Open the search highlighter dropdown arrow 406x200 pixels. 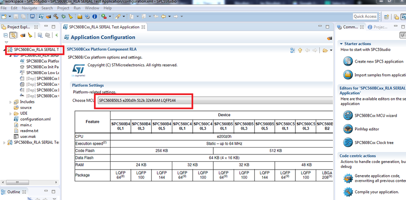click(x=123, y=16)
